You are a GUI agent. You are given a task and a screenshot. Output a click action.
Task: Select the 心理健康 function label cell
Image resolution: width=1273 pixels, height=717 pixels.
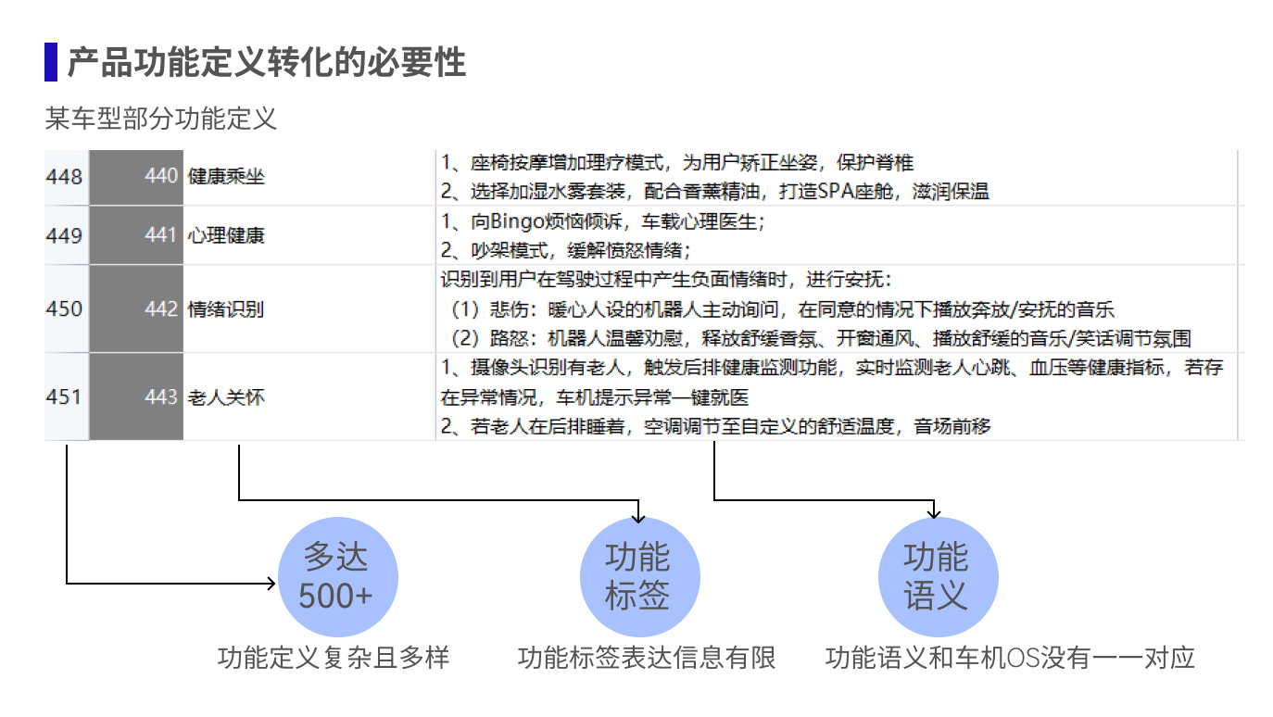tap(309, 235)
